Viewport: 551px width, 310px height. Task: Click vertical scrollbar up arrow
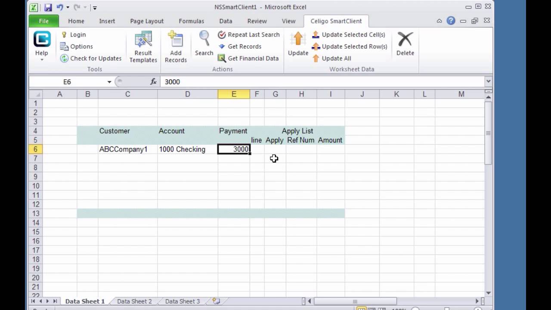488,98
